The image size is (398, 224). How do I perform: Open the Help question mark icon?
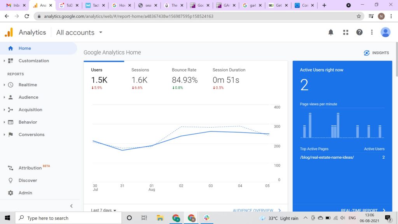[x=359, y=32]
